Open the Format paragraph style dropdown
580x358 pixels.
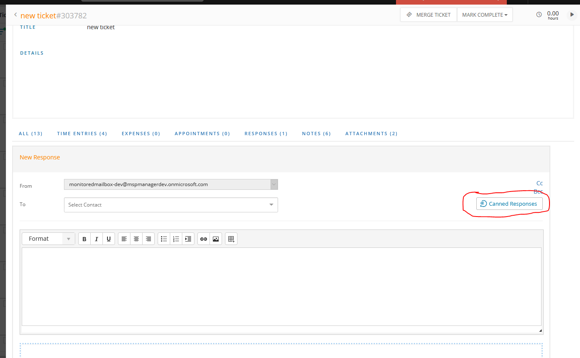tap(48, 238)
